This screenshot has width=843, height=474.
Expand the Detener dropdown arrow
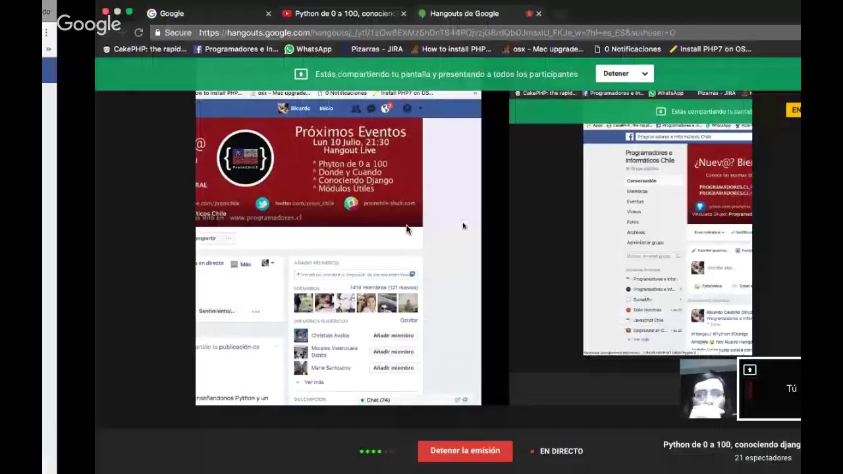point(645,74)
